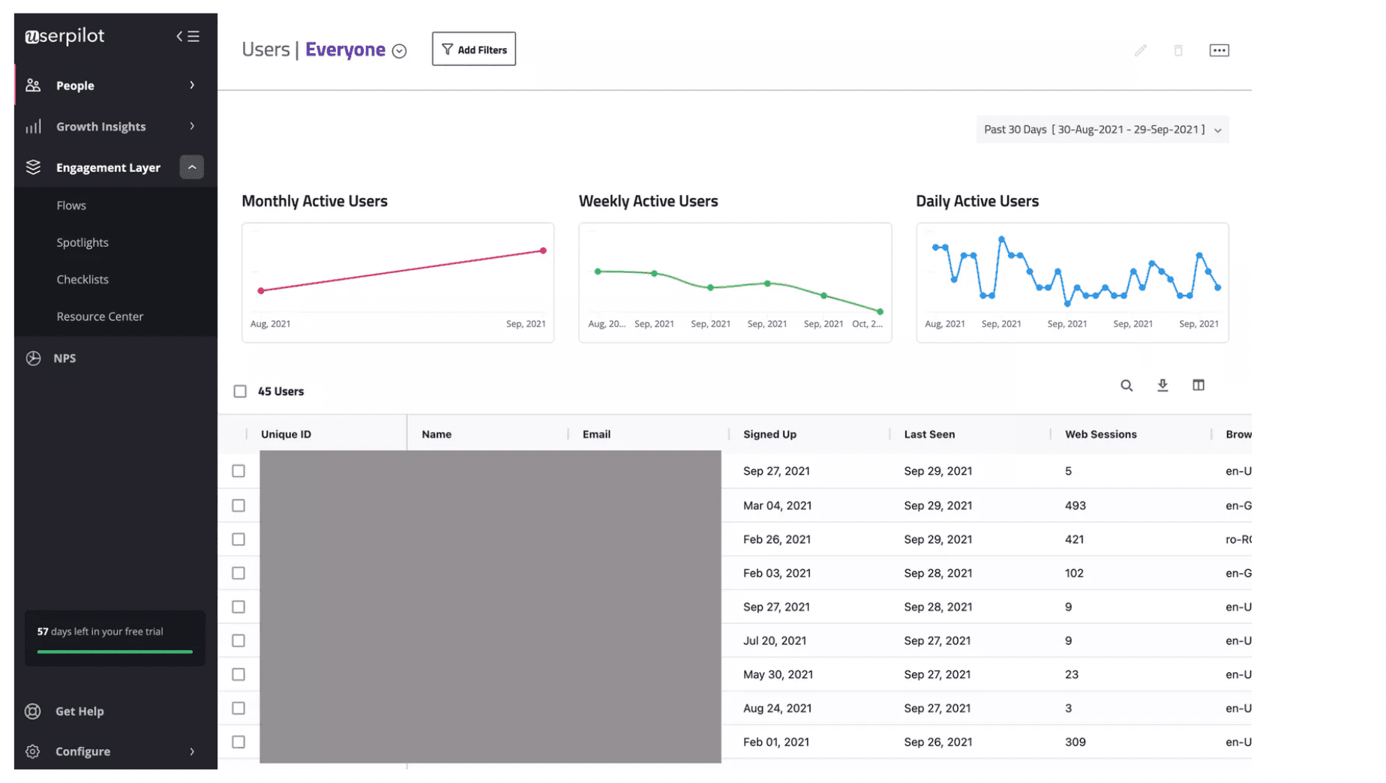The height and width of the screenshot is (783, 1386).
Task: Check the row signed up May 30, 2021
Action: click(238, 675)
